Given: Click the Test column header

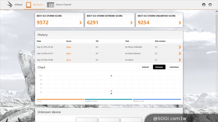Looking at the screenshot, I should 127,41.
